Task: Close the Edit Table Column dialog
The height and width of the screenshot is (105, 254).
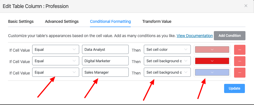Action: [x=246, y=6]
